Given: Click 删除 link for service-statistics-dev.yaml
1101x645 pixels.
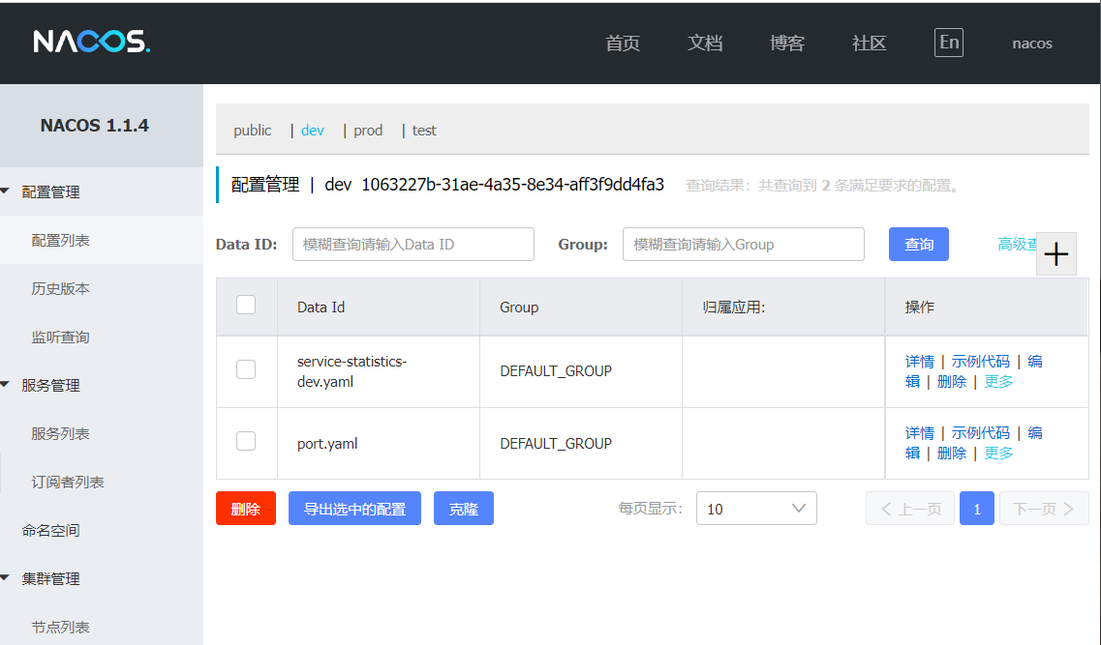Looking at the screenshot, I should coord(952,381).
